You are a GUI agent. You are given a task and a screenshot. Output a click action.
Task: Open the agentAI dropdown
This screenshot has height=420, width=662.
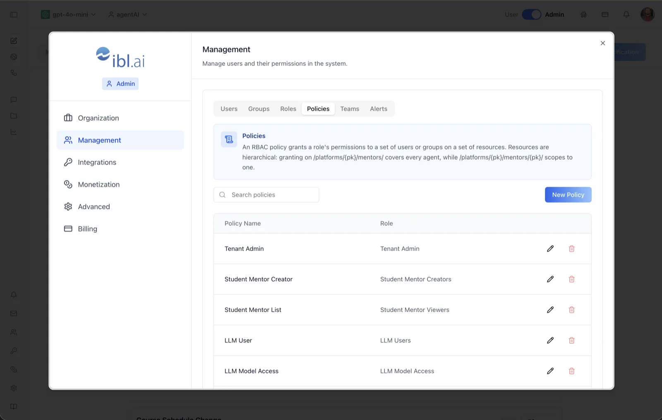pos(127,14)
